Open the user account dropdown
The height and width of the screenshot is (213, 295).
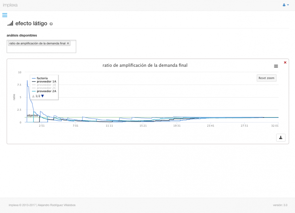click(x=285, y=5)
